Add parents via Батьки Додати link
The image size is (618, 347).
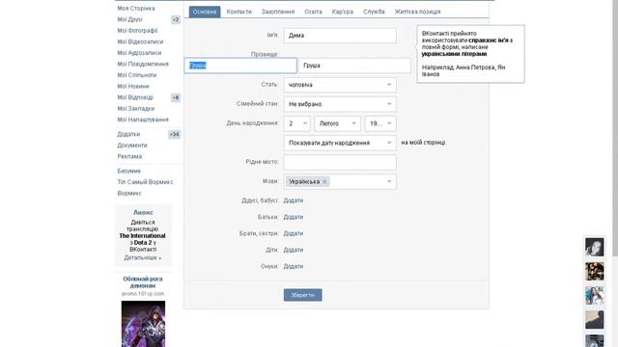294,217
